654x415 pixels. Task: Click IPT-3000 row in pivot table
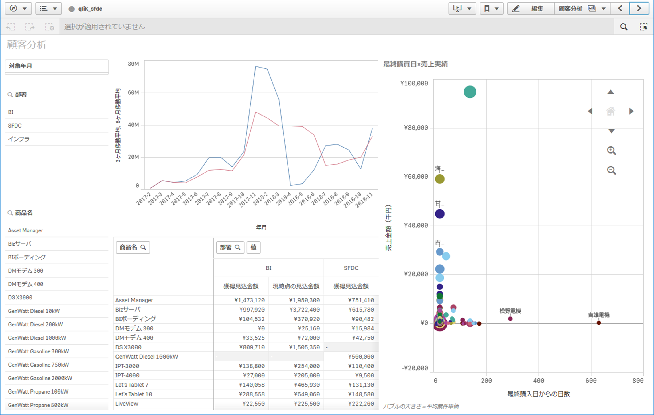pyautogui.click(x=164, y=366)
